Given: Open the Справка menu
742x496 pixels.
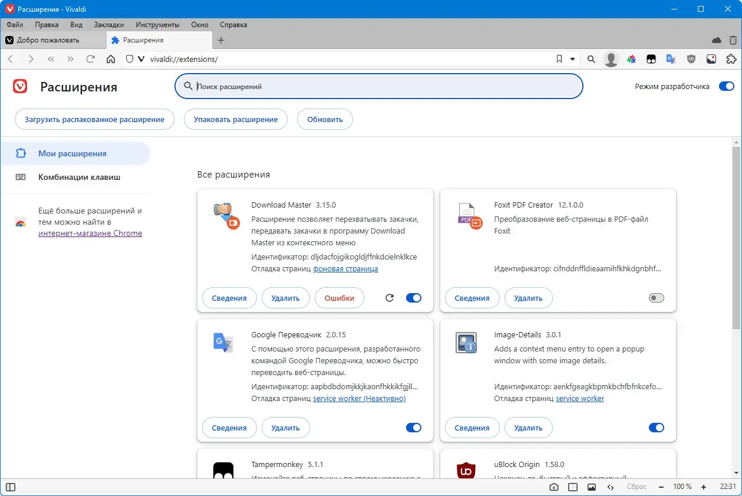Looking at the screenshot, I should point(233,25).
